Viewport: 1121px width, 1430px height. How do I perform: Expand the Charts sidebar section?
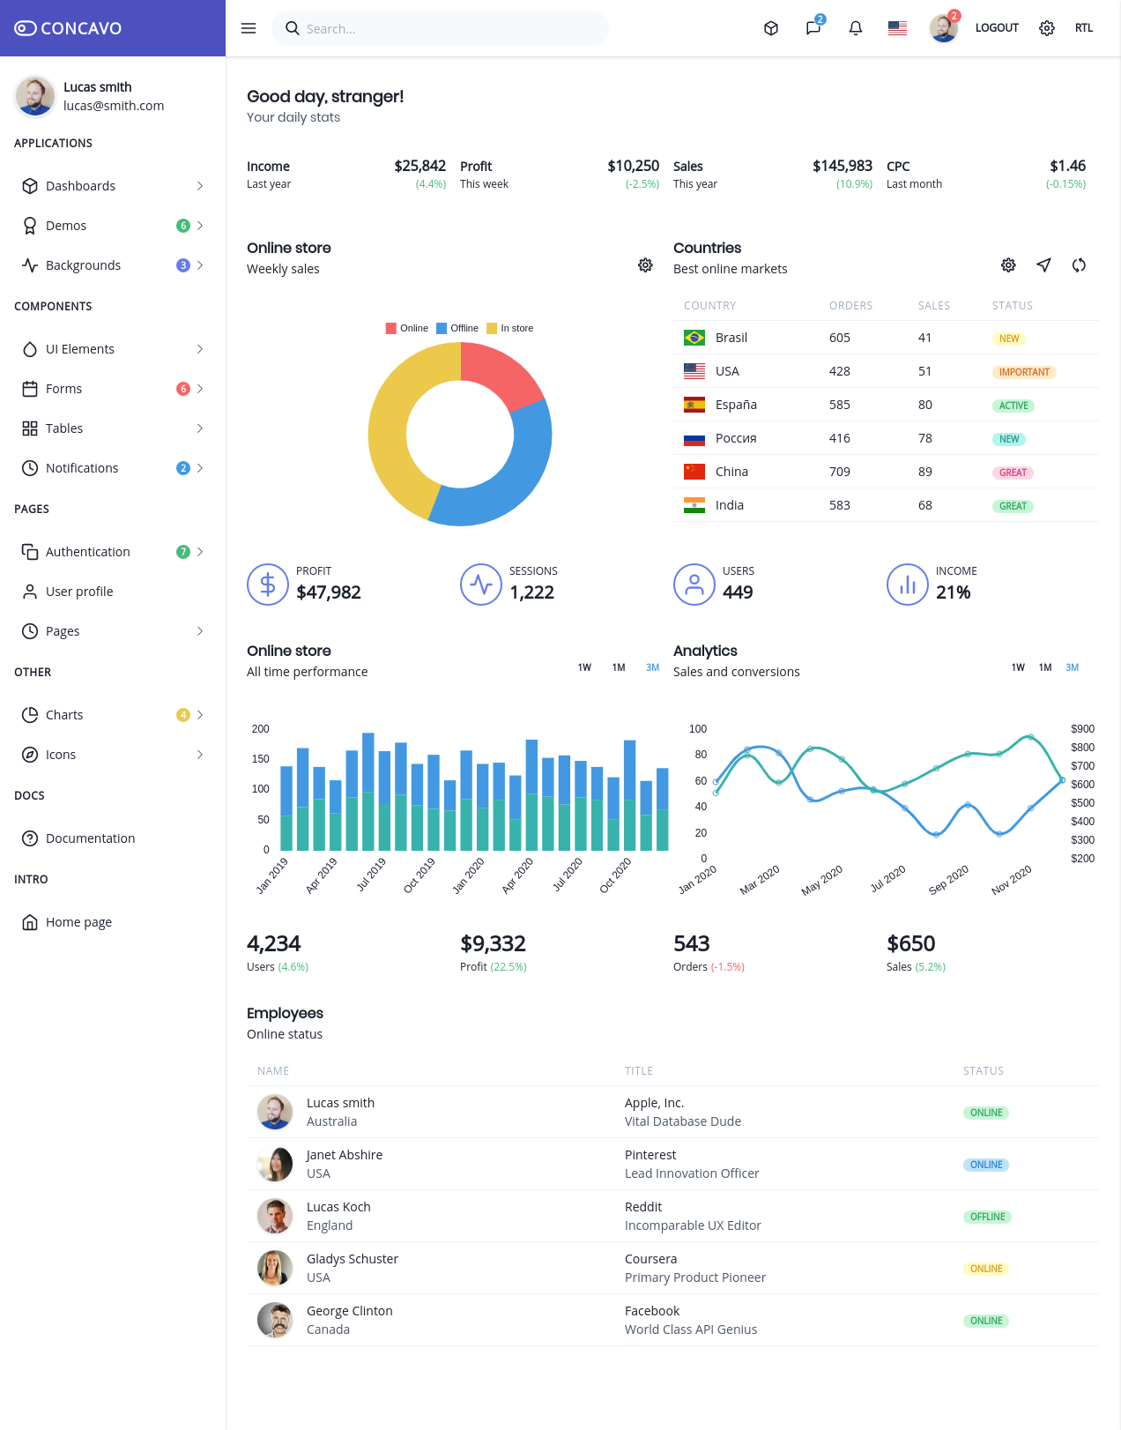tap(113, 715)
